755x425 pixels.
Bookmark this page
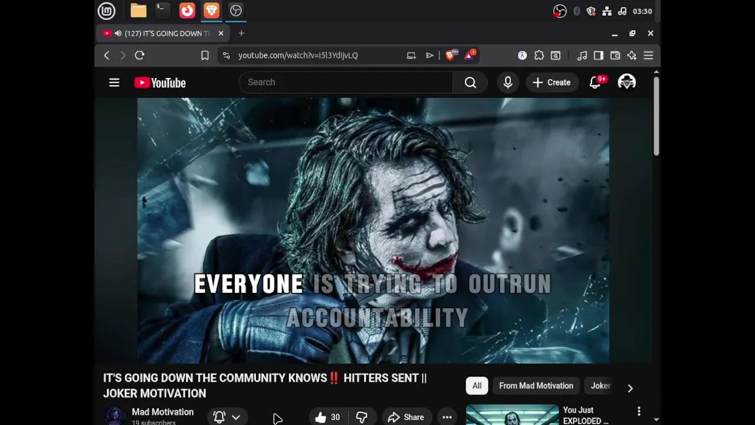(x=205, y=55)
